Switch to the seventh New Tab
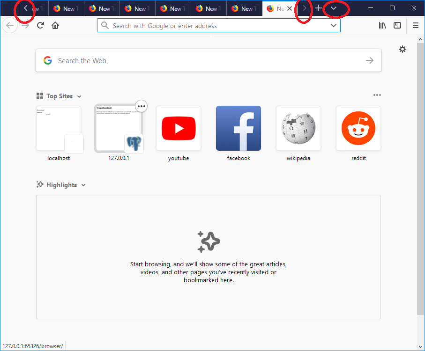 click(244, 9)
